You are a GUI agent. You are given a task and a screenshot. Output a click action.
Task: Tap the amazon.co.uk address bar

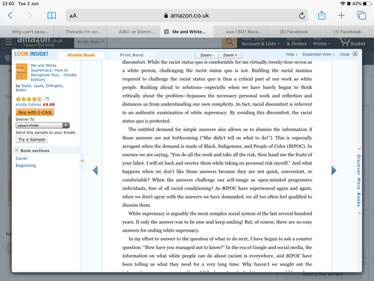click(187, 16)
